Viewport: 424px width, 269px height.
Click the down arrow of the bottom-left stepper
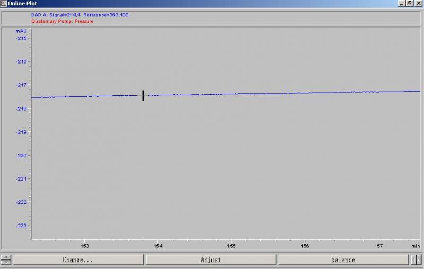pos(6,262)
